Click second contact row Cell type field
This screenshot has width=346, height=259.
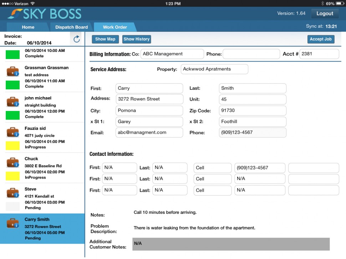[x=213, y=179]
